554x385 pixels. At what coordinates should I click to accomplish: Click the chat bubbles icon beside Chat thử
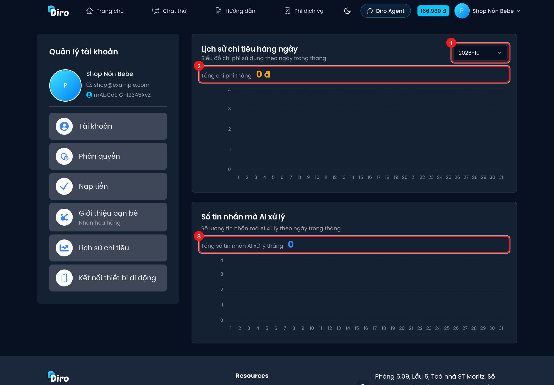pyautogui.click(x=156, y=11)
